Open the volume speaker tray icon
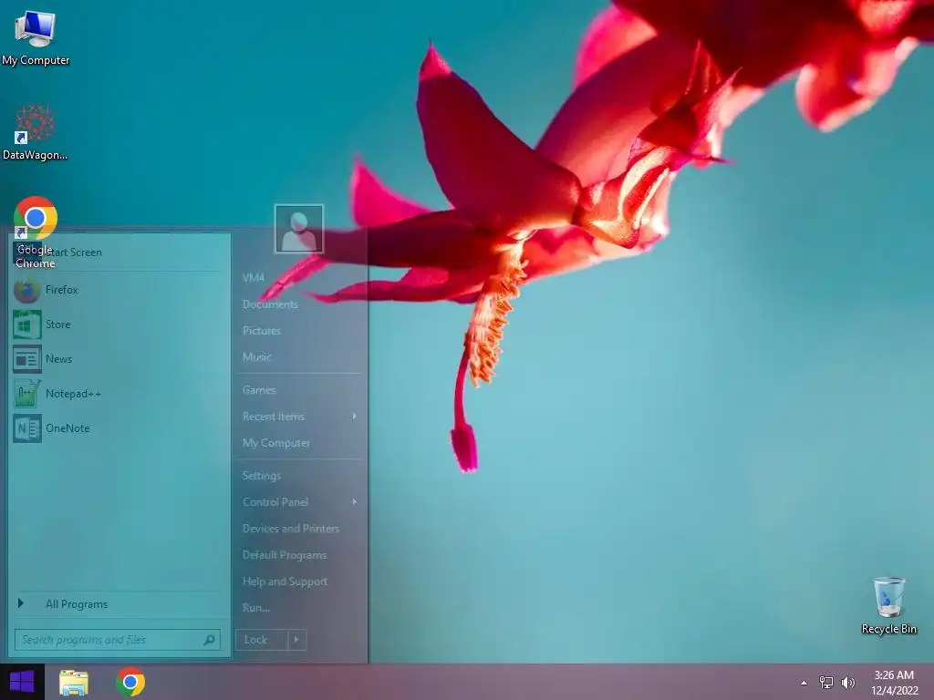Viewport: 934px width, 700px height. [x=847, y=683]
